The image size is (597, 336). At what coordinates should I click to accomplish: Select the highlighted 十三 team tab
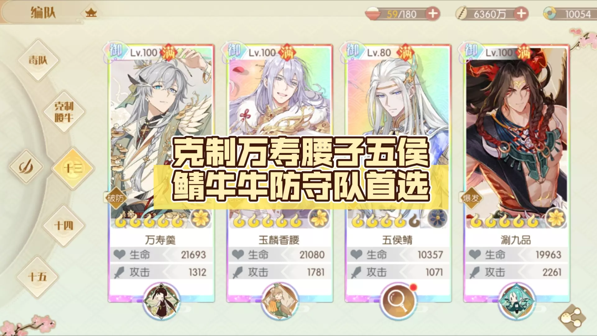coord(72,168)
